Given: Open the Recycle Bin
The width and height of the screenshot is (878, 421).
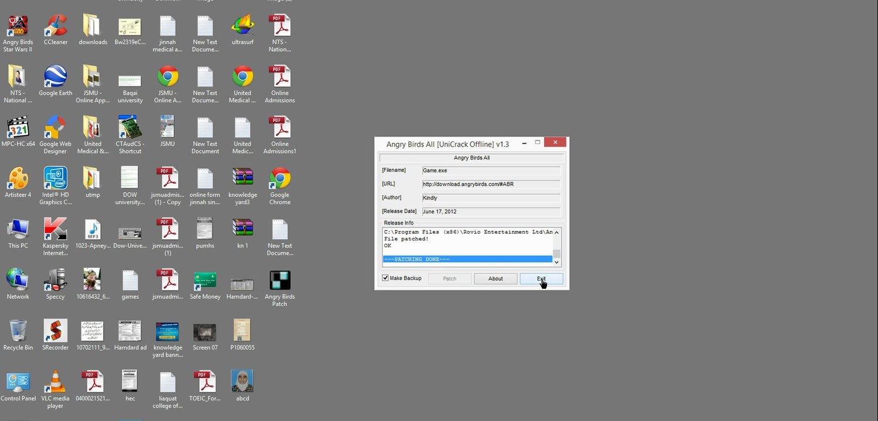Looking at the screenshot, I should click(18, 331).
